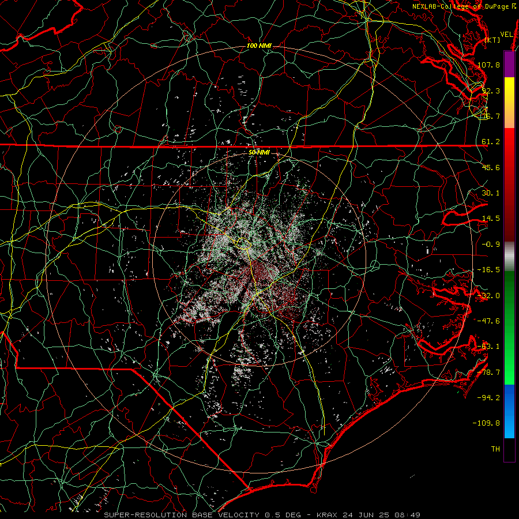Select the 61.2 velocity scale value

click(491, 142)
